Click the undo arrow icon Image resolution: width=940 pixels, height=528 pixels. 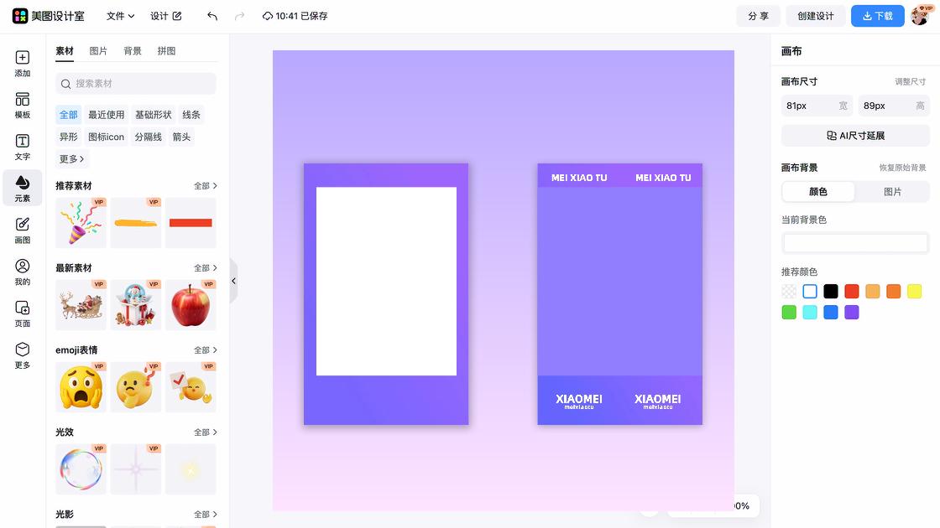[x=212, y=16]
